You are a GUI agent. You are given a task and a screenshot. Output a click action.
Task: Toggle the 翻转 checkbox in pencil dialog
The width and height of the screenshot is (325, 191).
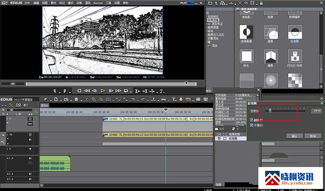(251, 120)
